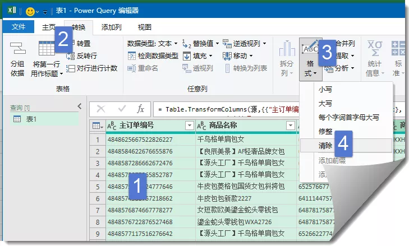This screenshot has height=246, width=409.
Task: Click 转换为列表 convert to list button
Action: pyautogui.click(x=246, y=68)
